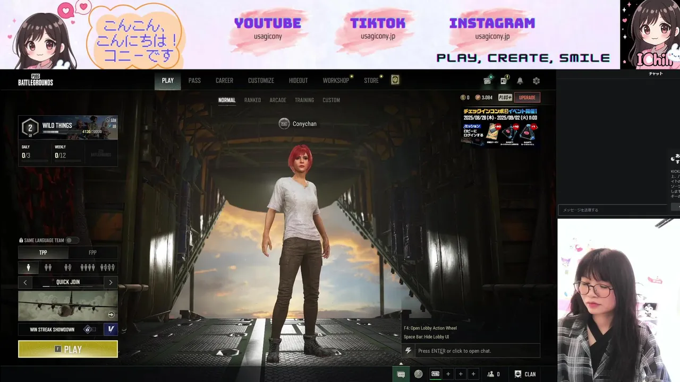Add a teammate with the second plus slot
Image resolution: width=680 pixels, height=382 pixels.
[x=461, y=374]
